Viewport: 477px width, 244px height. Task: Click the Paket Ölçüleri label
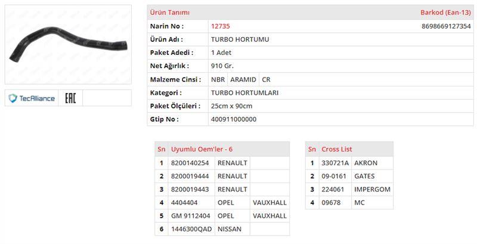point(175,106)
